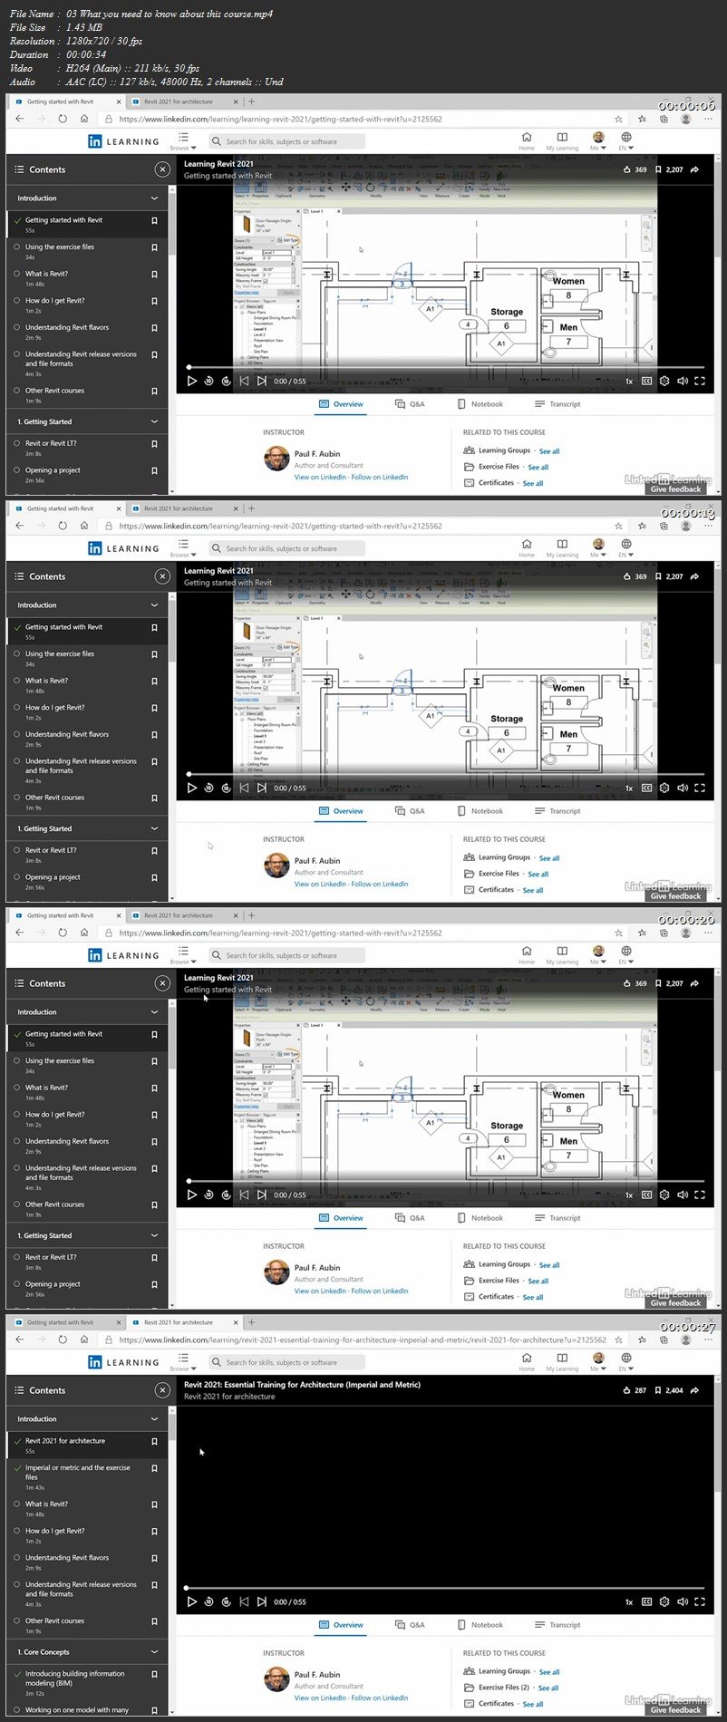Click the next video icon in the 00:00:06 frame
Image resolution: width=727 pixels, height=1722 pixels.
(x=261, y=382)
